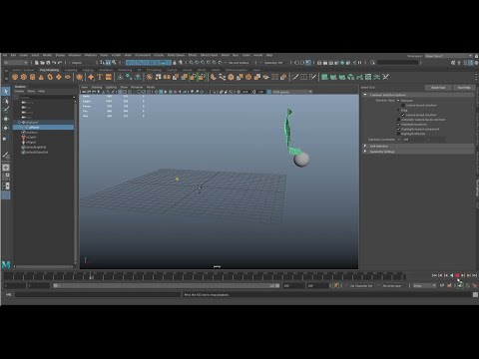Activate the Paint Selection tool
Screen dimensions: 479x359
pos(6,110)
